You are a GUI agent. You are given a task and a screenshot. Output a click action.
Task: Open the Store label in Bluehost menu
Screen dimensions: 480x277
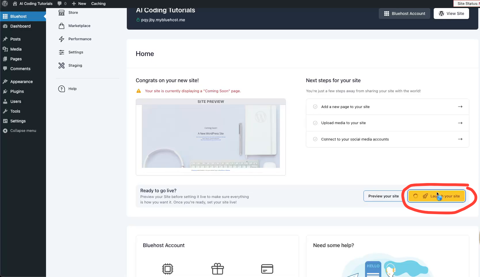(73, 13)
